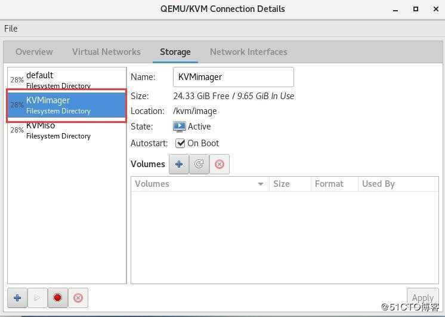Click the Apply button
Viewport: 445px width, 317px height.
tap(422, 298)
